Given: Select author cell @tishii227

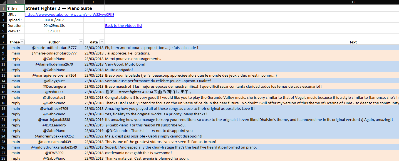Looking at the screenshot, I should 54,92.
